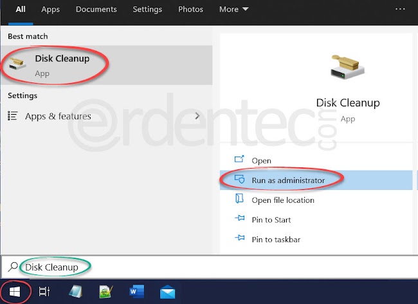418x304 pixels.
Task: Click the Run as administrator shield icon
Action: (239, 179)
